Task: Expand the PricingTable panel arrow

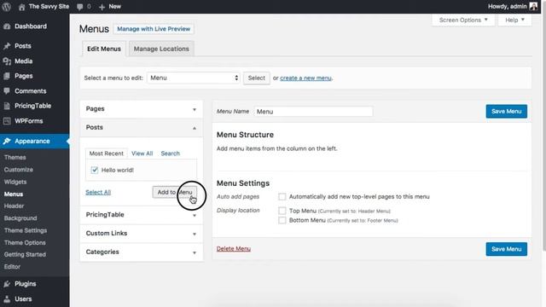Action: [x=195, y=216]
